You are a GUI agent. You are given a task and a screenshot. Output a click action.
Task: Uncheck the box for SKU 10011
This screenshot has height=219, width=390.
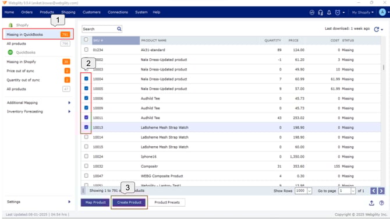pos(86,117)
